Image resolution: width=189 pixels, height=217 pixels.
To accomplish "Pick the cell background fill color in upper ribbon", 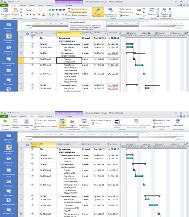I will click(39, 14).
